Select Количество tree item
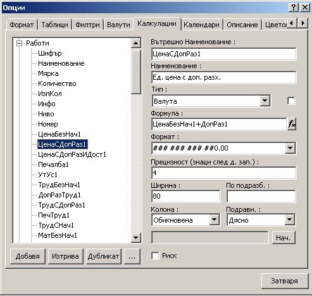This screenshot has width=312, height=296. click(57, 83)
